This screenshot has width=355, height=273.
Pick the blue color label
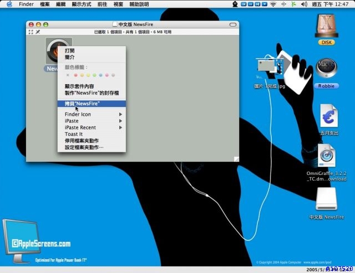point(101,75)
